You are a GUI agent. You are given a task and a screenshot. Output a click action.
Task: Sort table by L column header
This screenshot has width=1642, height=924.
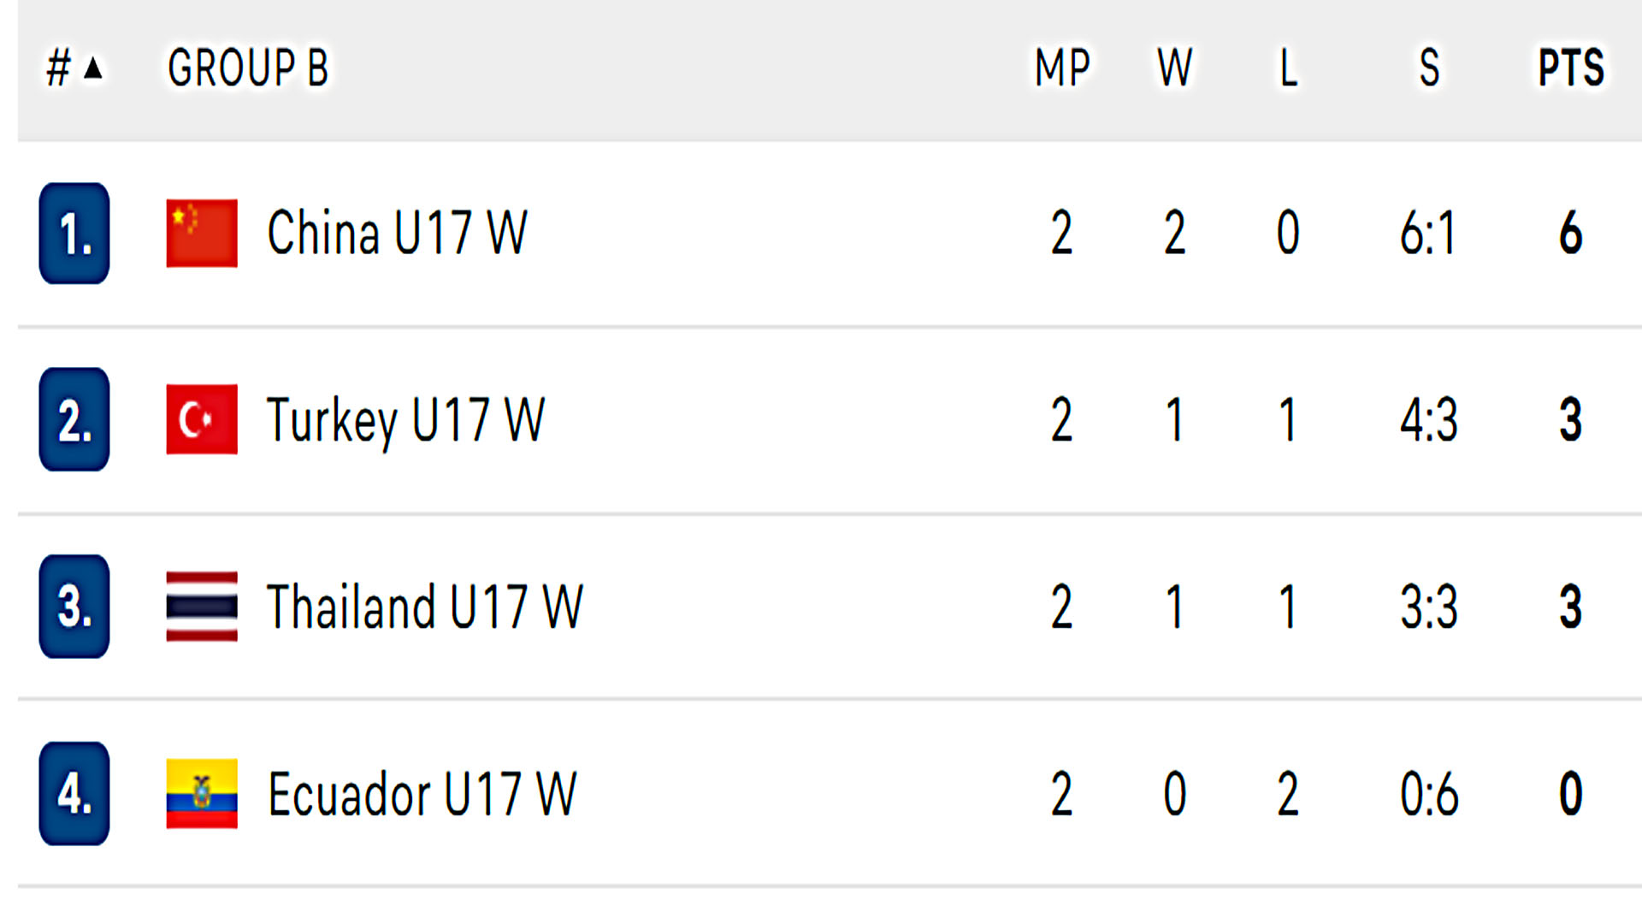click(x=1288, y=68)
